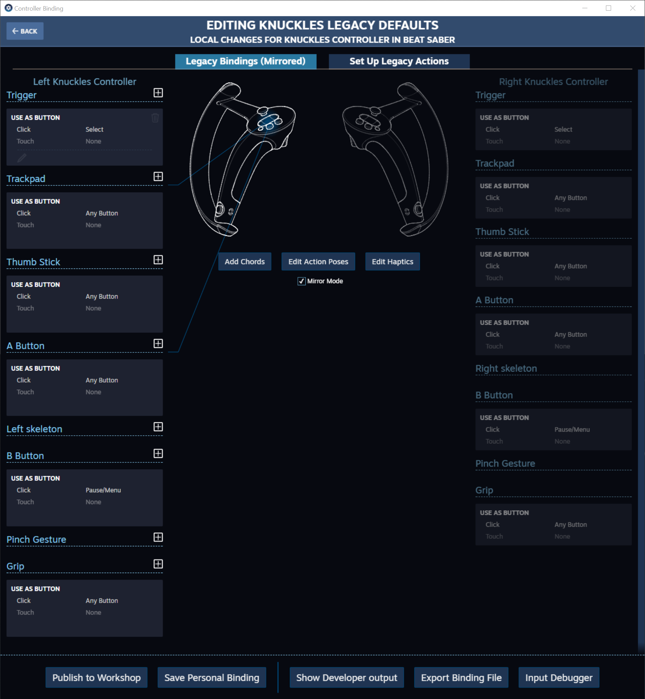Select left Grip 'Any Button' click action
Viewport: 645px width, 699px height.
pyautogui.click(x=102, y=601)
